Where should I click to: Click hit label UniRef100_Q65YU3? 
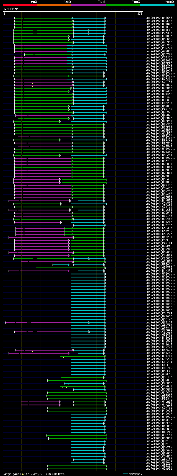pos(159,161)
